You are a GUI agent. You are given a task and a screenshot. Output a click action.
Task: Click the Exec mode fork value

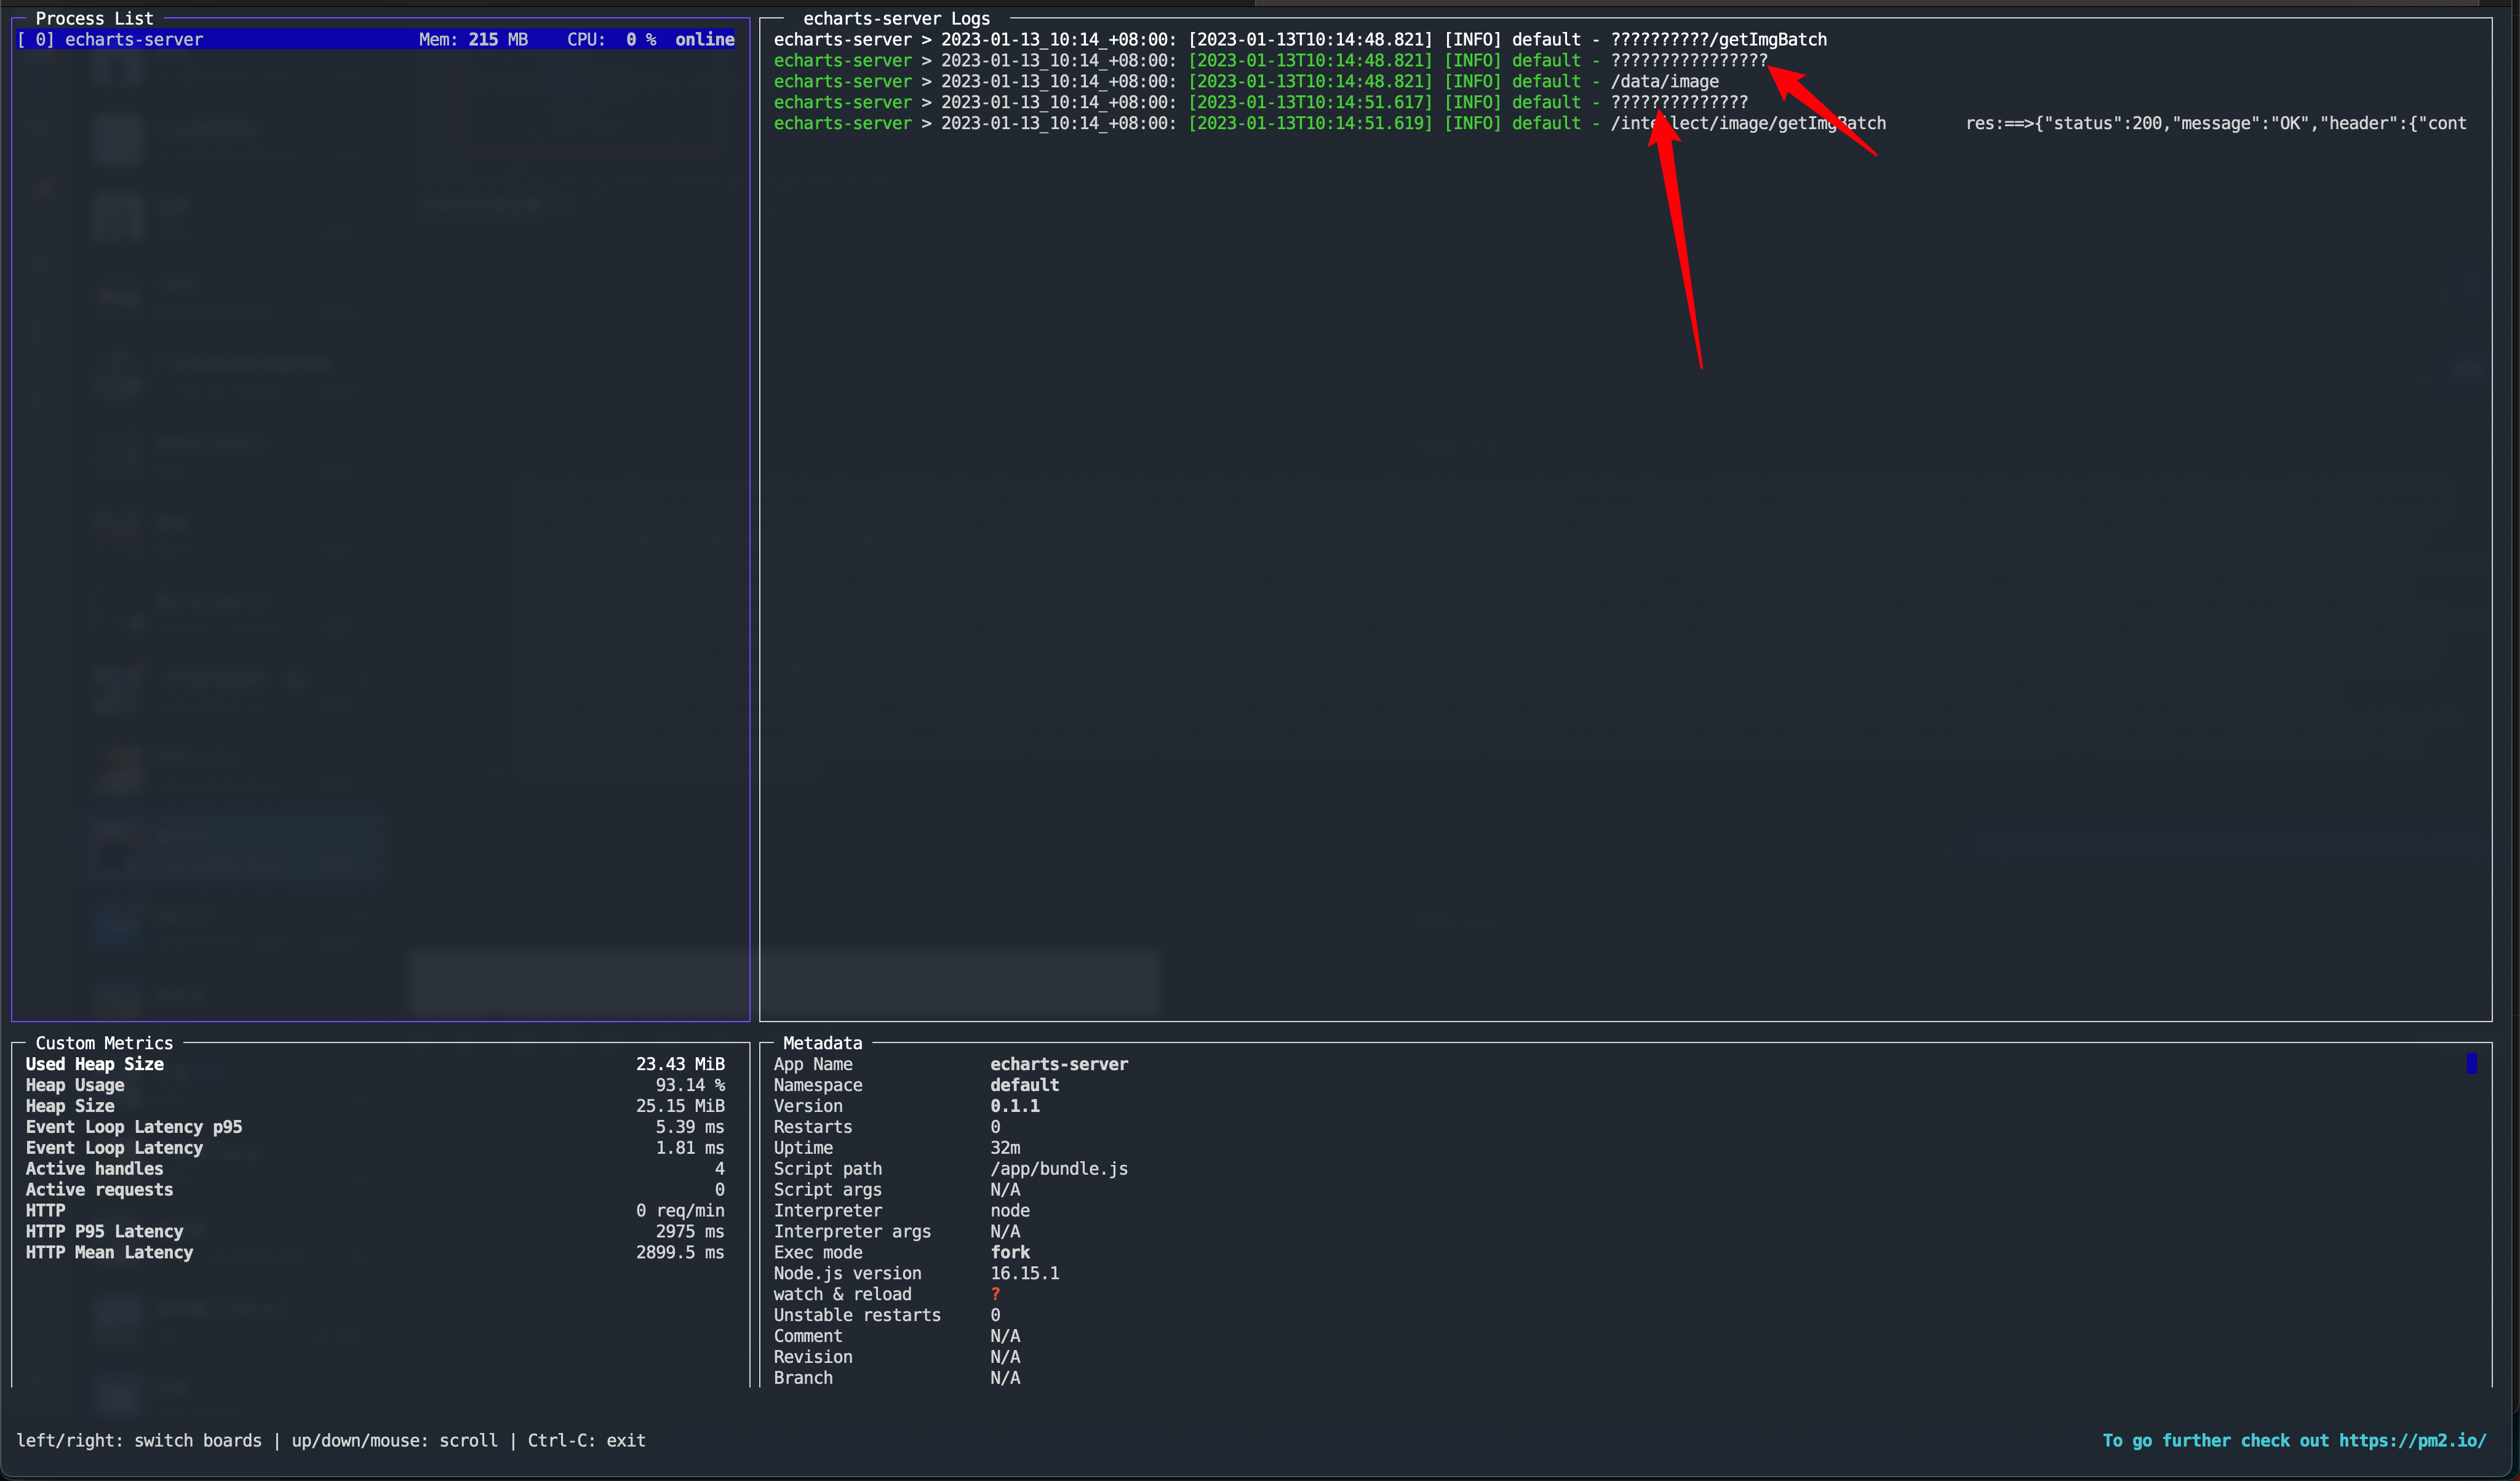tap(1010, 1252)
